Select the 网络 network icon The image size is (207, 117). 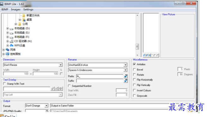tap(8, 50)
